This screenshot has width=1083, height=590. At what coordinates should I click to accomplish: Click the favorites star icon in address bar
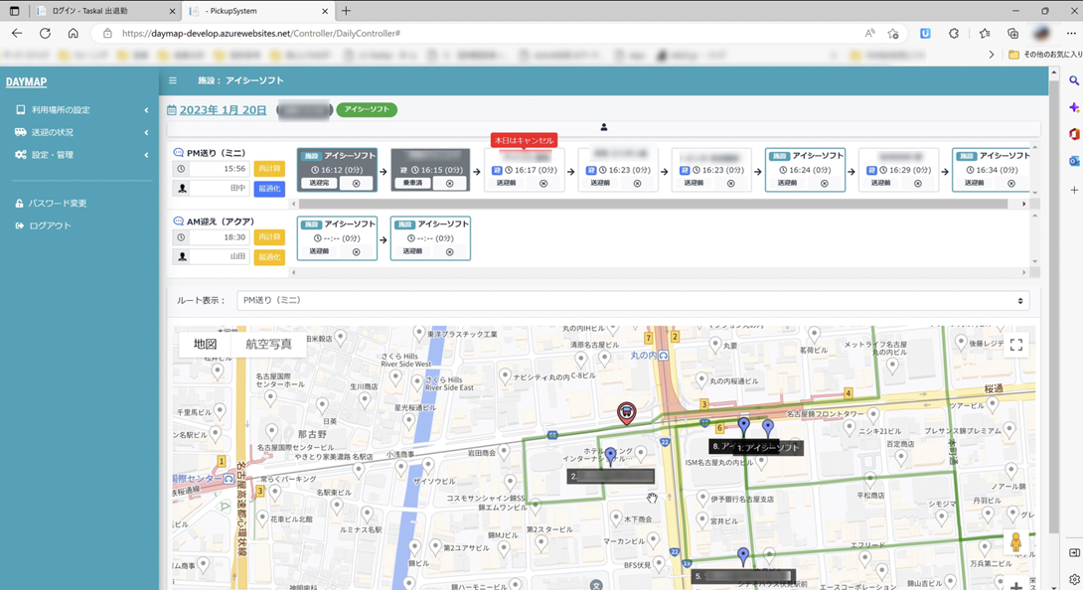(x=892, y=33)
